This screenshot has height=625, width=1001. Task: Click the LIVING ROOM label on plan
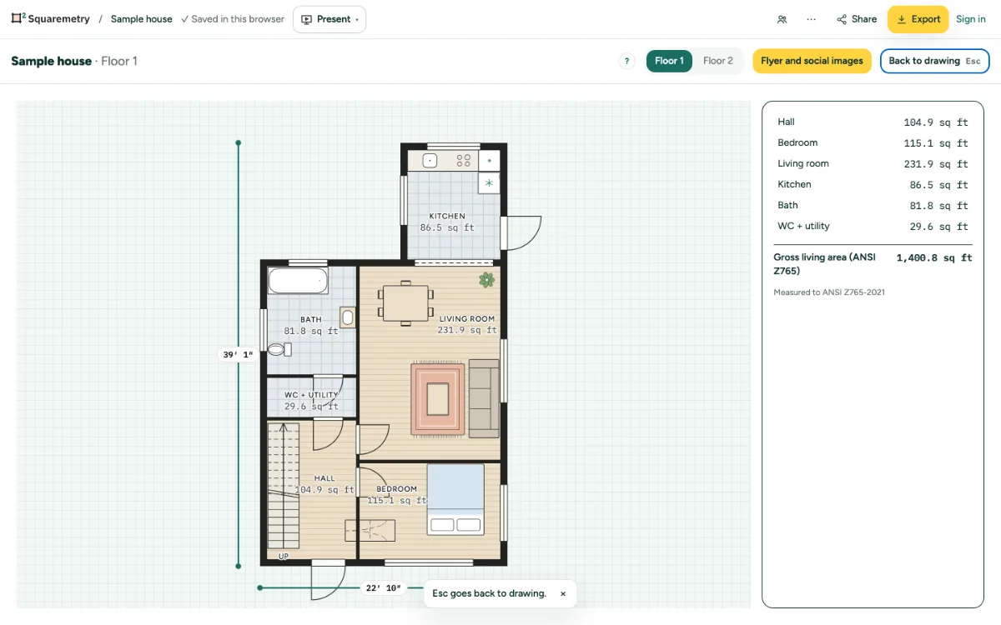(467, 318)
